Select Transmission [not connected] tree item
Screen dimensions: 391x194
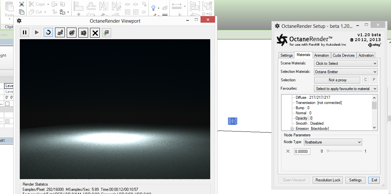click(x=319, y=103)
